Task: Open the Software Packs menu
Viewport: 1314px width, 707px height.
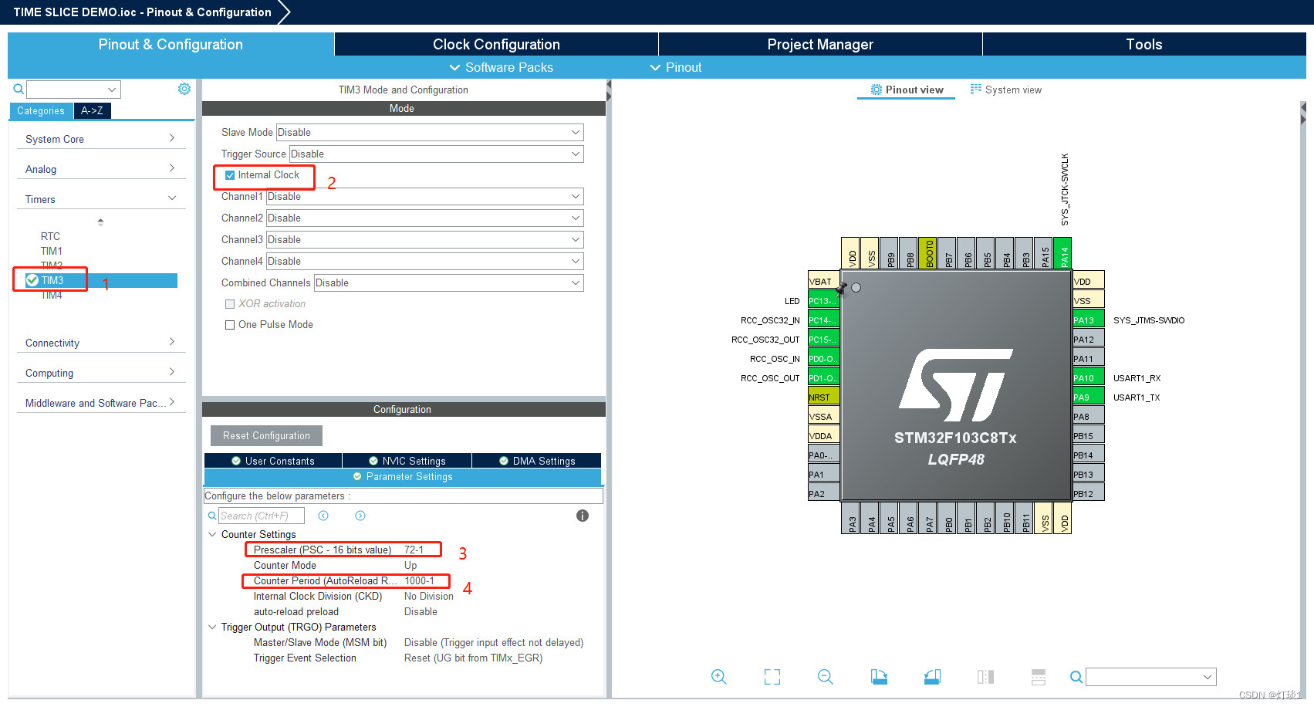Action: pyautogui.click(x=502, y=67)
